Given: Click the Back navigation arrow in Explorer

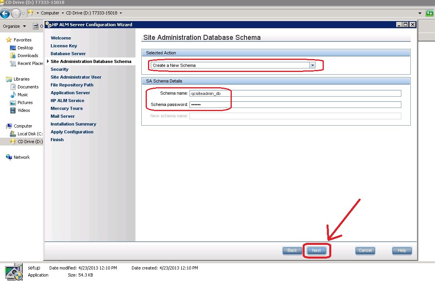Looking at the screenshot, I should pos(5,13).
